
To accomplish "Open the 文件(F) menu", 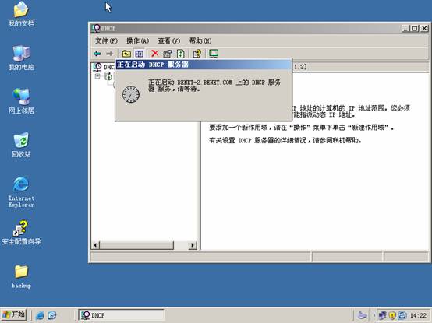I will (106, 41).
